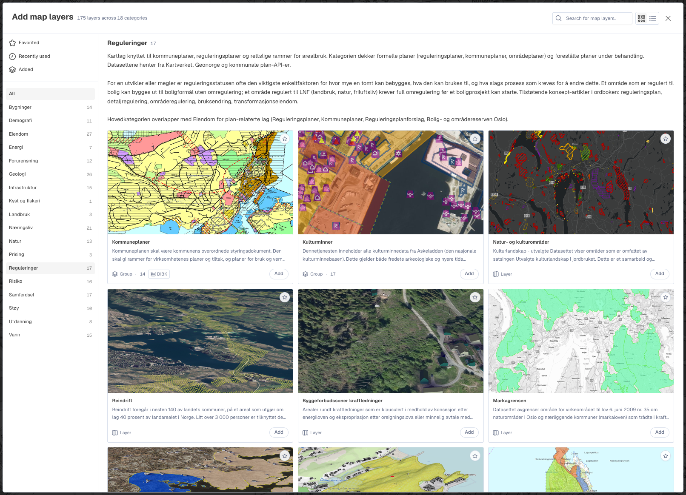
Task: Select the Energi category
Action: pyautogui.click(x=50, y=147)
